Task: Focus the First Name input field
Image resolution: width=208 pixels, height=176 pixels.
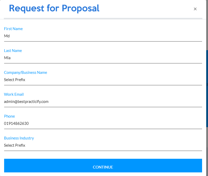Action: click(103, 36)
